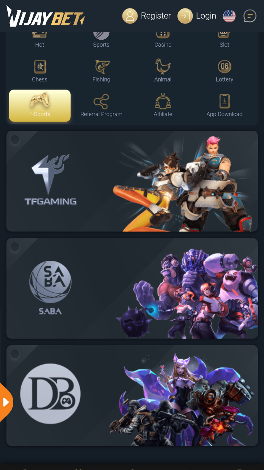The width and height of the screenshot is (264, 470).
Task: Switch to the Sports category
Action: point(101,40)
